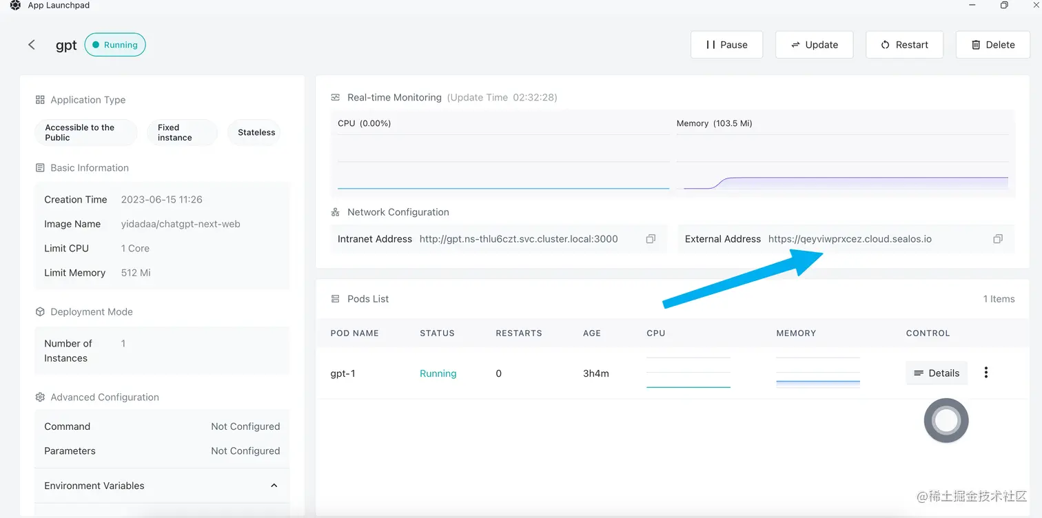Image resolution: width=1042 pixels, height=518 pixels.
Task: Click the gpt-1 pod name
Action: point(343,373)
